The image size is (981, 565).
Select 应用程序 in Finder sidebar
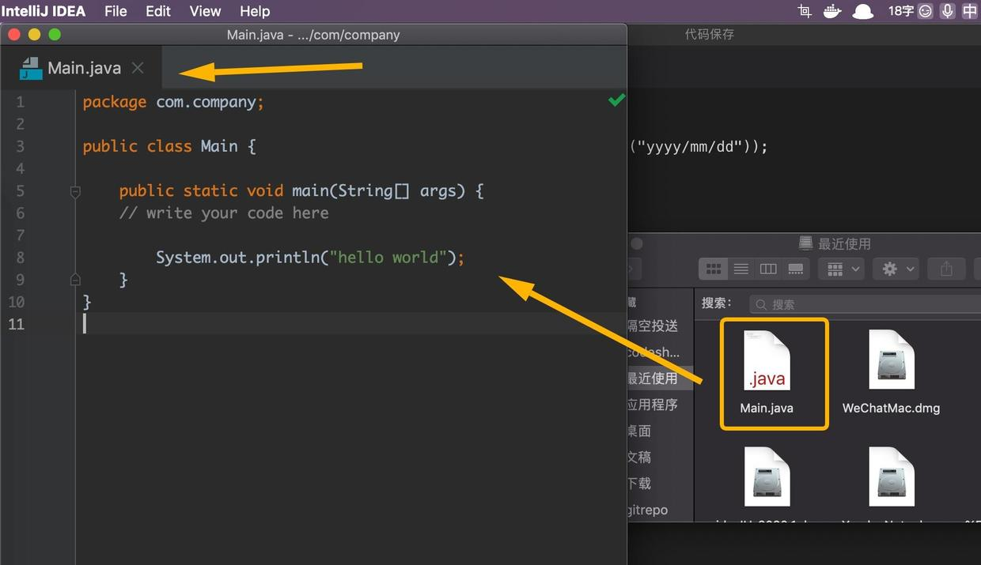click(653, 405)
